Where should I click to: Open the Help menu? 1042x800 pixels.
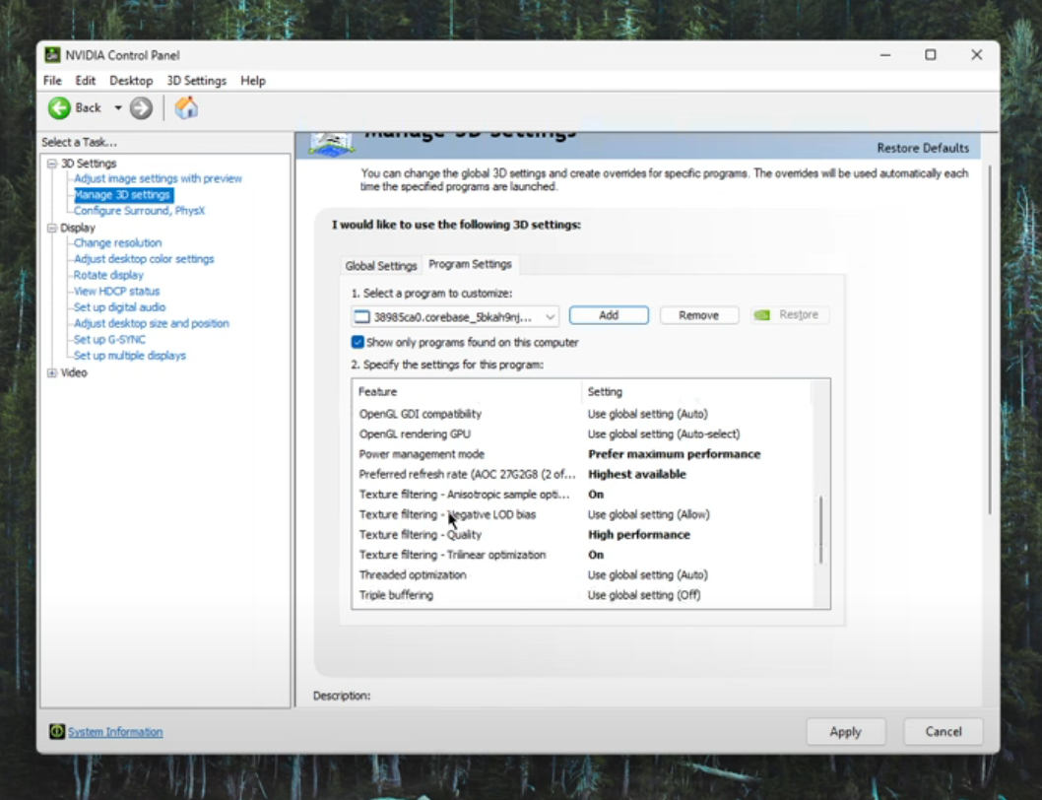click(x=252, y=81)
